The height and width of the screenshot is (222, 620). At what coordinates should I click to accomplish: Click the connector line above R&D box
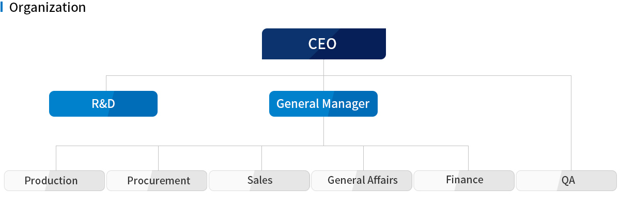[x=106, y=83]
